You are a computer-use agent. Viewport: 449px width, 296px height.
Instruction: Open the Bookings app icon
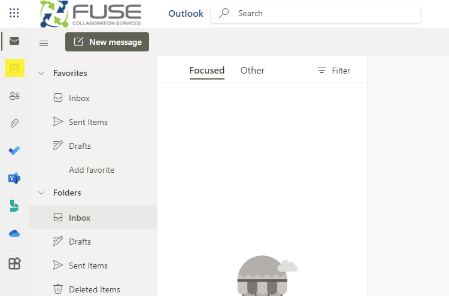click(x=14, y=206)
